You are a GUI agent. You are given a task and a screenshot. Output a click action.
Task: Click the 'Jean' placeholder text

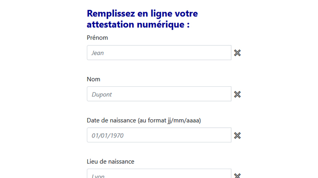[x=98, y=53]
